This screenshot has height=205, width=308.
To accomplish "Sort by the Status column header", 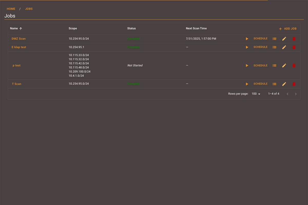I will [131, 28].
